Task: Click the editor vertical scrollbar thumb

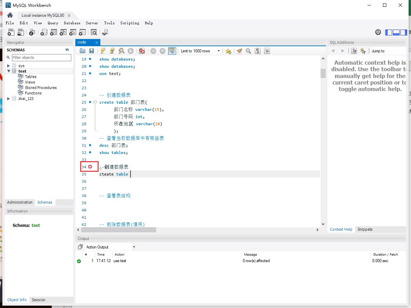Action: click(323, 73)
